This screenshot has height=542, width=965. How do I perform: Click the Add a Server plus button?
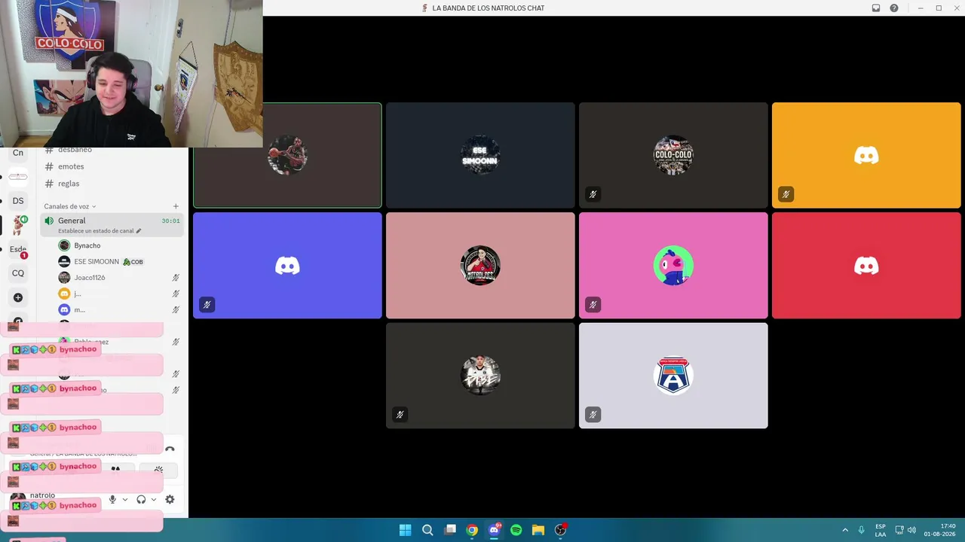(18, 297)
